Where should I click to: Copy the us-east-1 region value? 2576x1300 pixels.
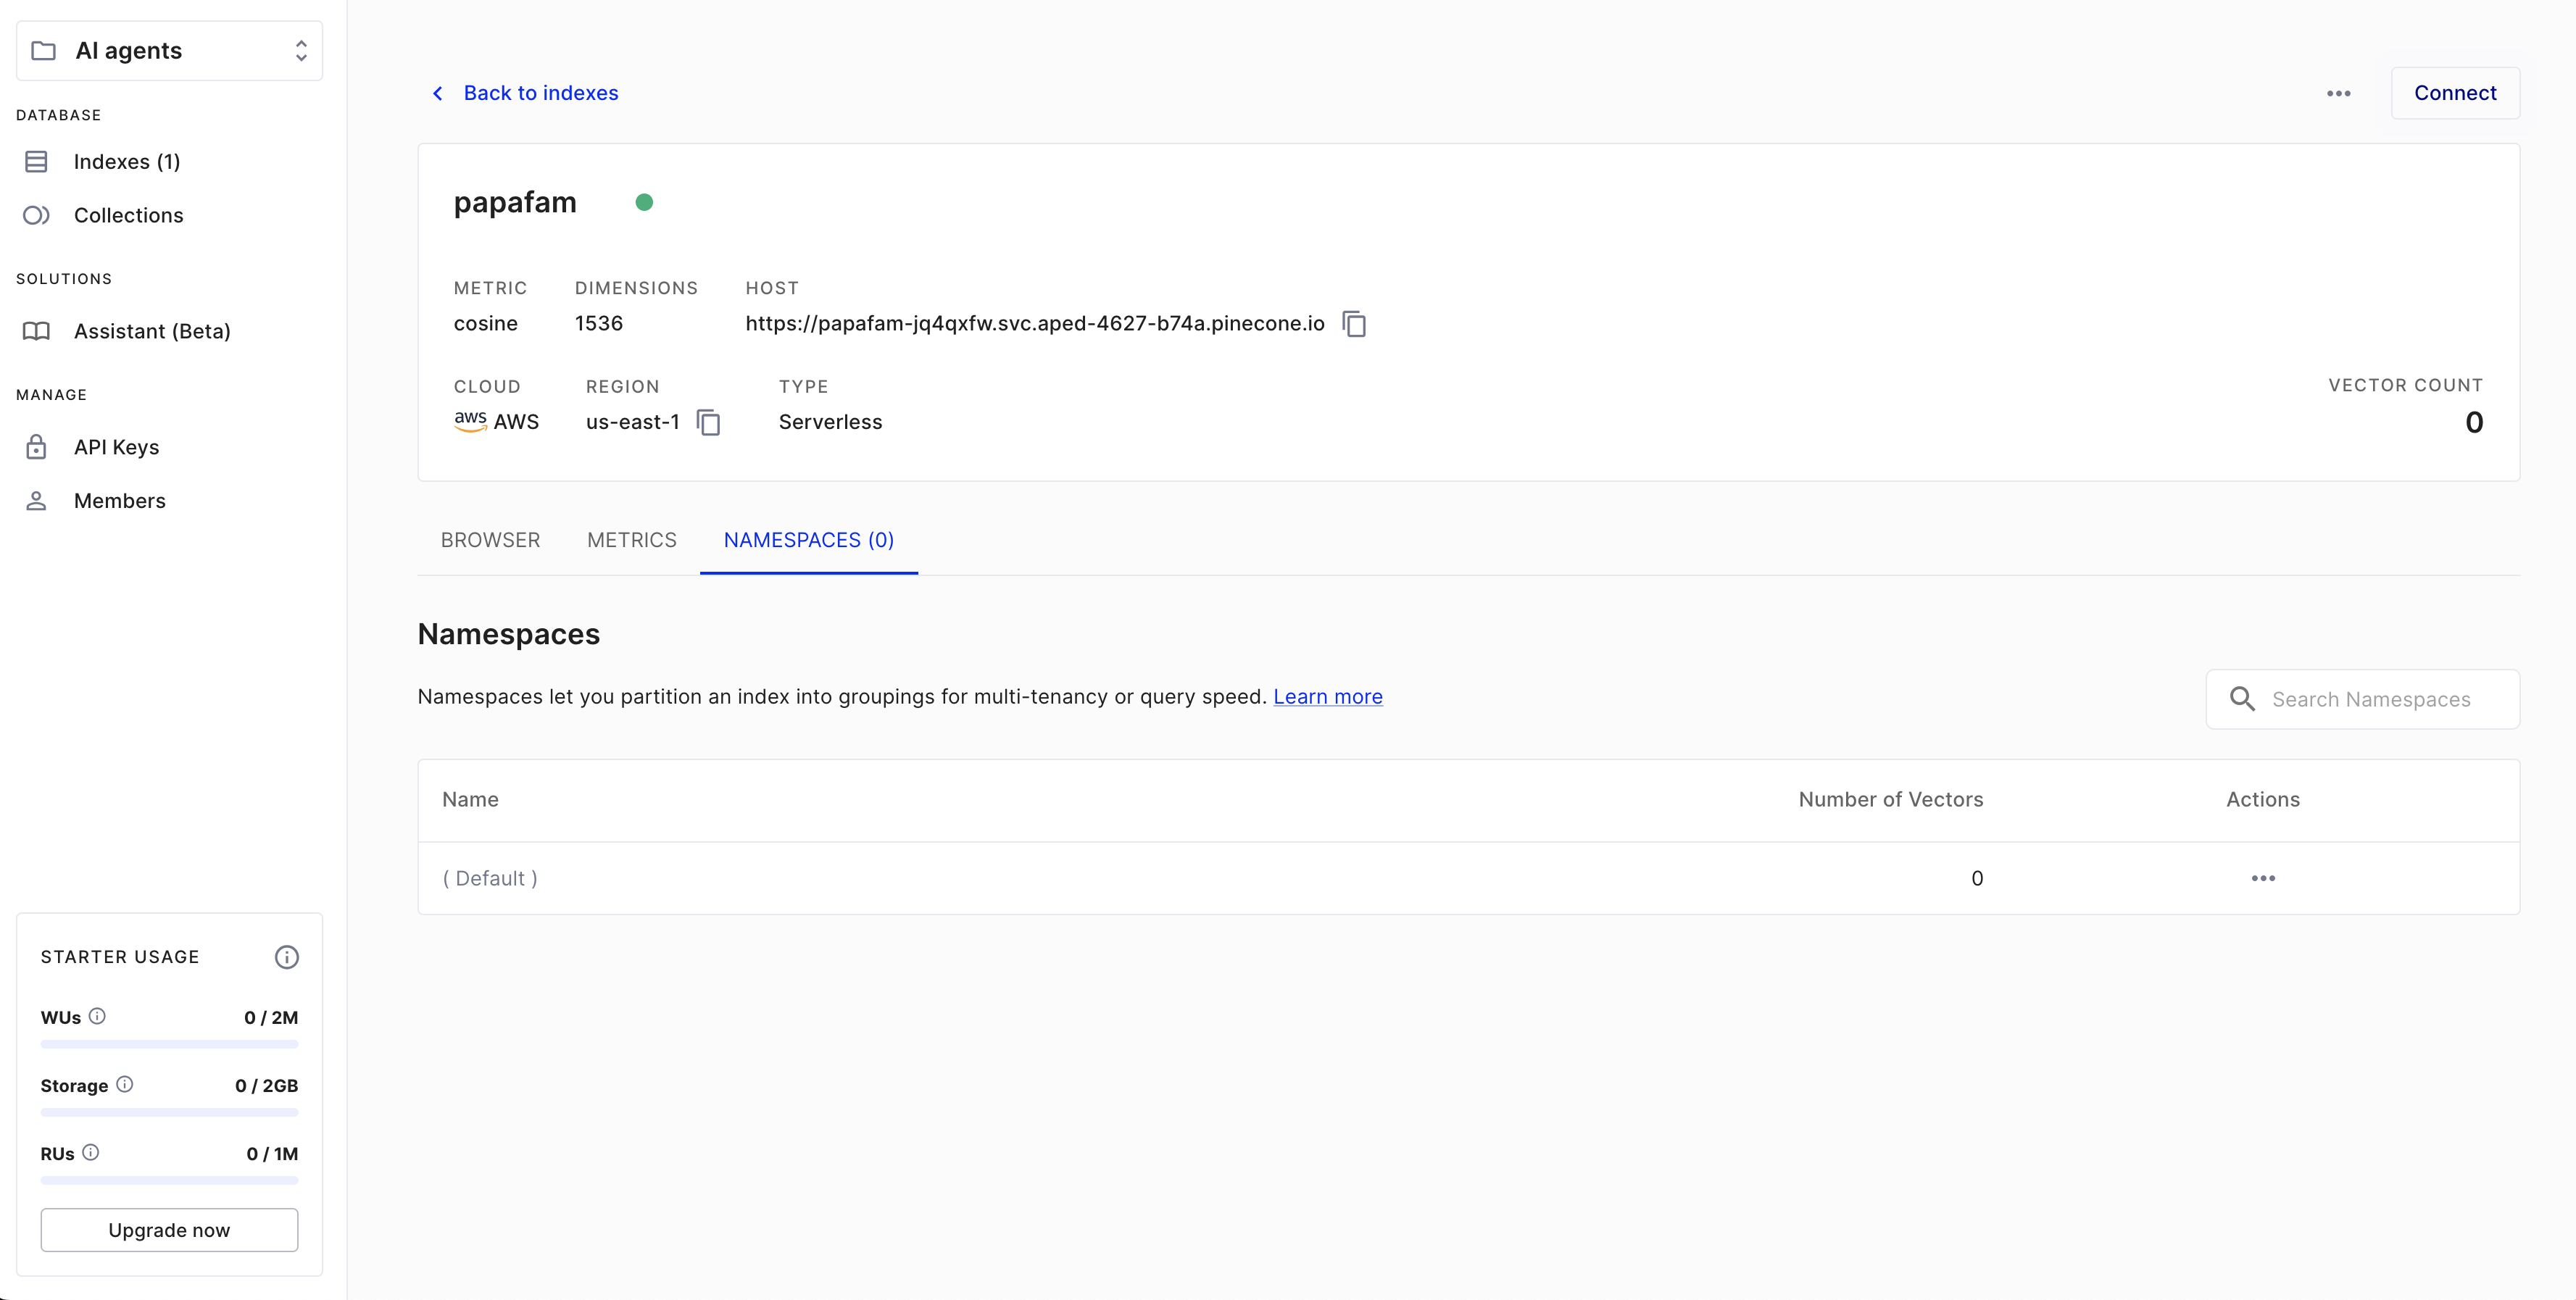tap(709, 422)
